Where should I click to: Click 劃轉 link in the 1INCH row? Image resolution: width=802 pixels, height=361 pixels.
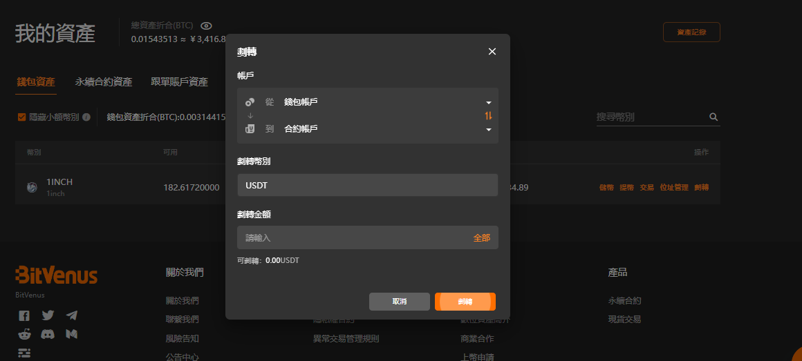(x=701, y=187)
